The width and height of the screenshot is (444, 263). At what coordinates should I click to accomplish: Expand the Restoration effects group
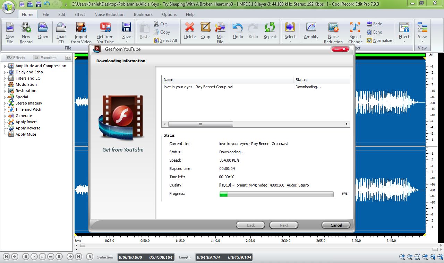click(5, 91)
